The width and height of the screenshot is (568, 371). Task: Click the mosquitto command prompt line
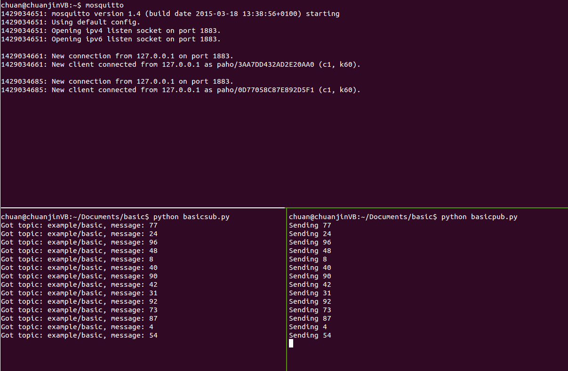[62, 5]
